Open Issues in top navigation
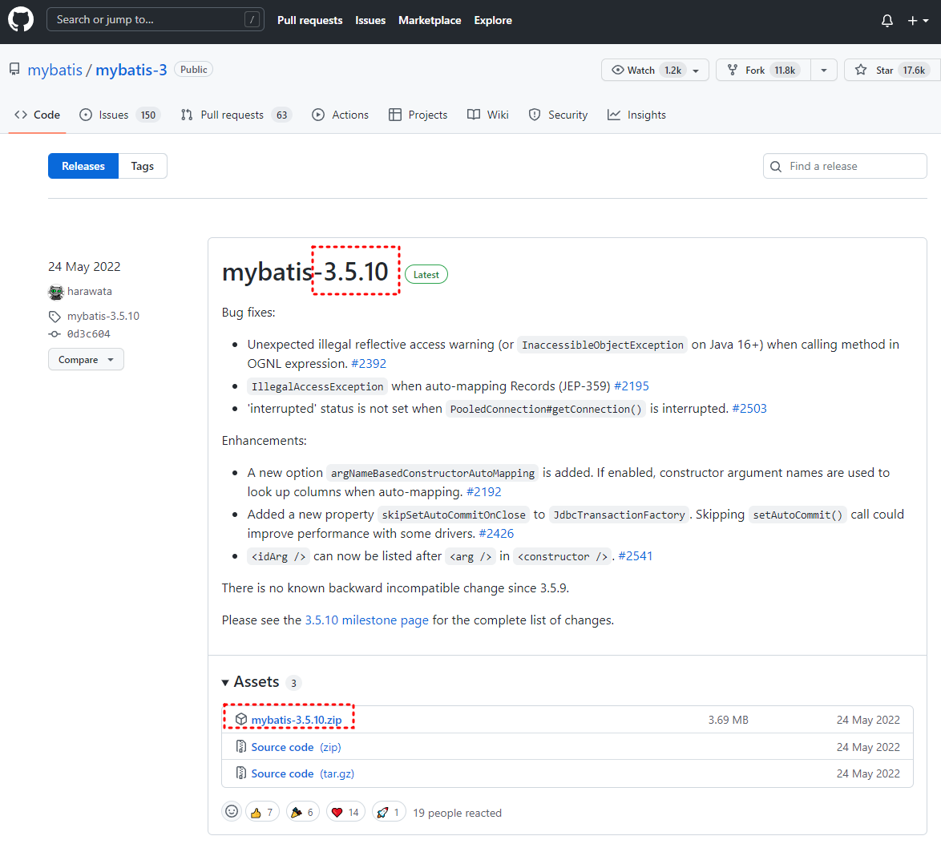 coord(370,20)
